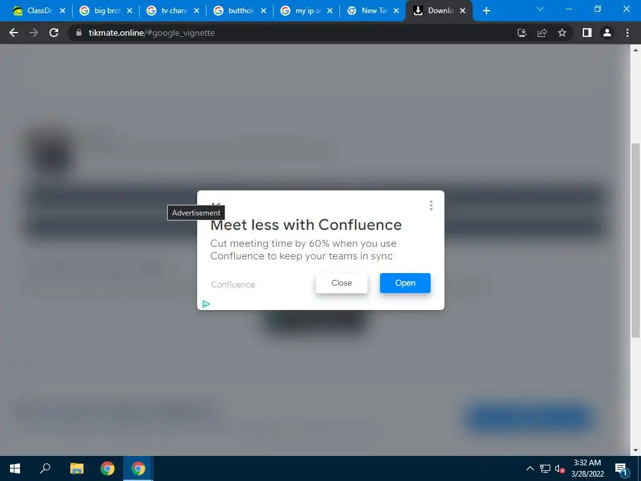Open ad options three-dot menu
Image resolution: width=641 pixels, height=481 pixels.
click(431, 205)
